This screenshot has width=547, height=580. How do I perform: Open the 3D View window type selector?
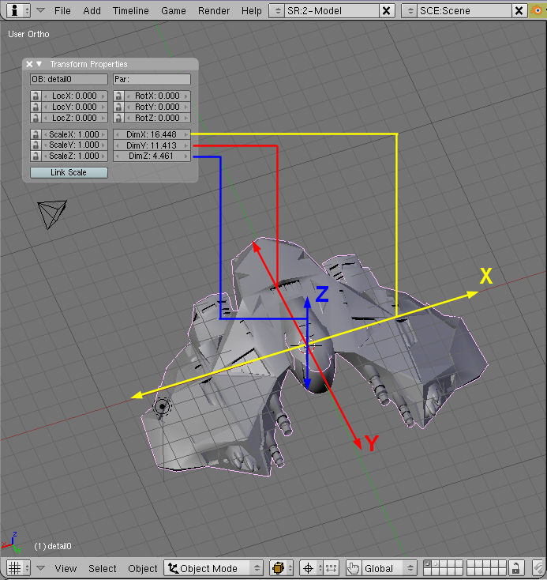[x=18, y=568]
